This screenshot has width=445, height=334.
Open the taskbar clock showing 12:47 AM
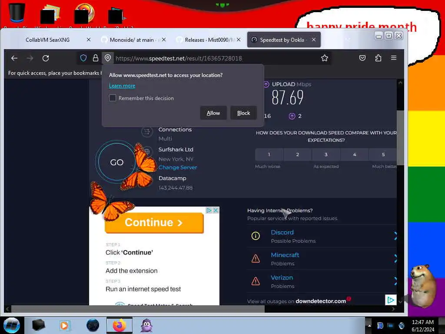(x=422, y=326)
